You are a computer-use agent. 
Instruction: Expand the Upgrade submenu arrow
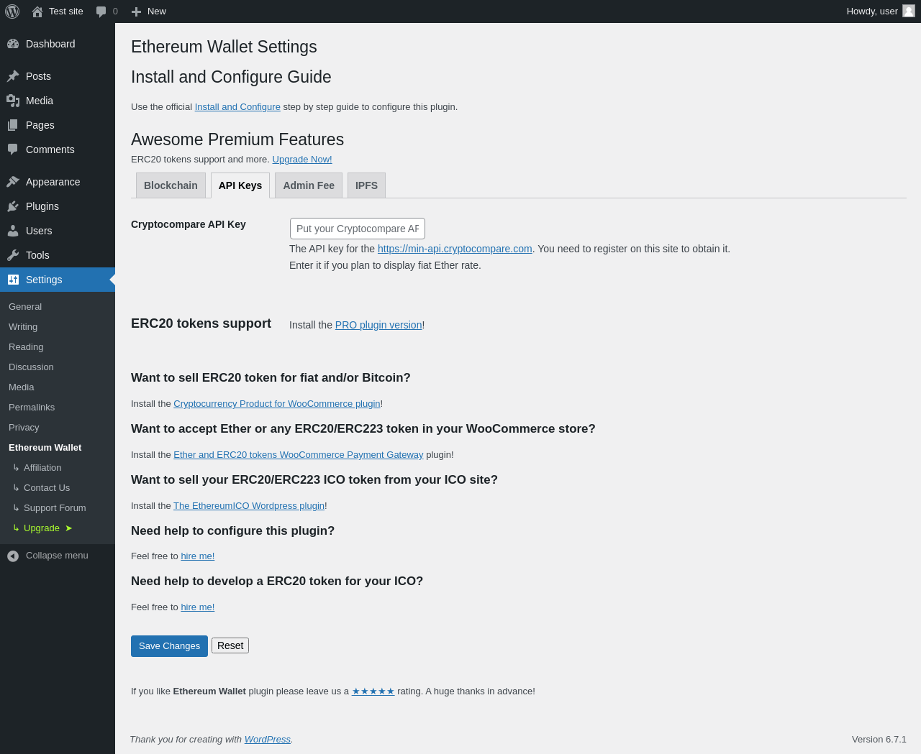click(68, 528)
